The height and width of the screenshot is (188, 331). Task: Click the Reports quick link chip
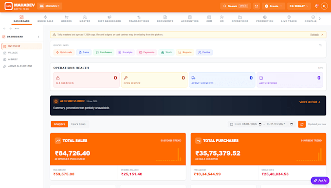pyautogui.click(x=185, y=53)
